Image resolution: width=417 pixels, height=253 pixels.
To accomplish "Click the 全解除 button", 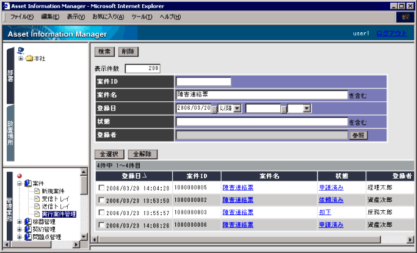I will click(x=142, y=154).
